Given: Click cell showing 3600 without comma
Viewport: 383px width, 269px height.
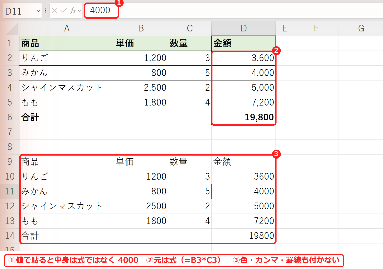Looking at the screenshot, I should 244,177.
